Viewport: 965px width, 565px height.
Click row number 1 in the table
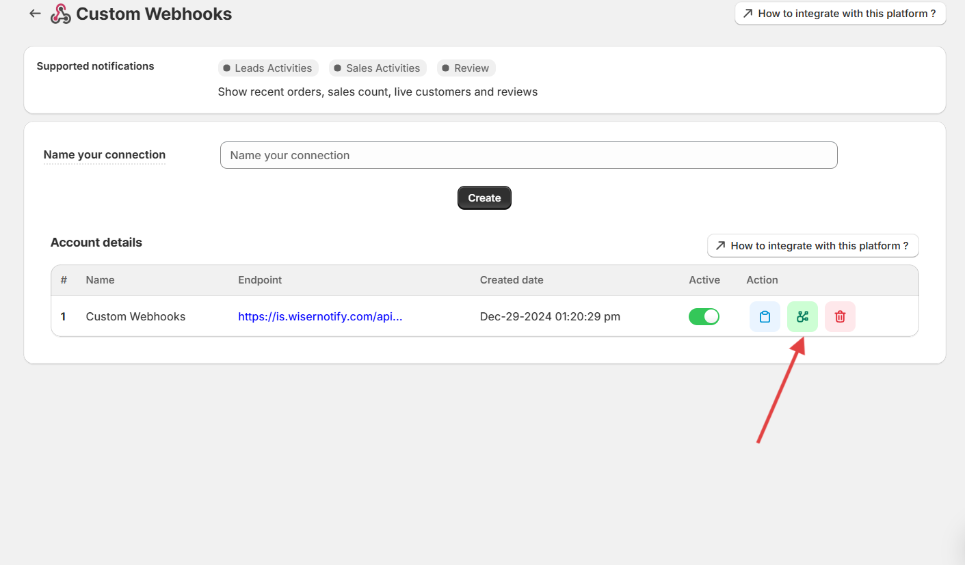(64, 316)
